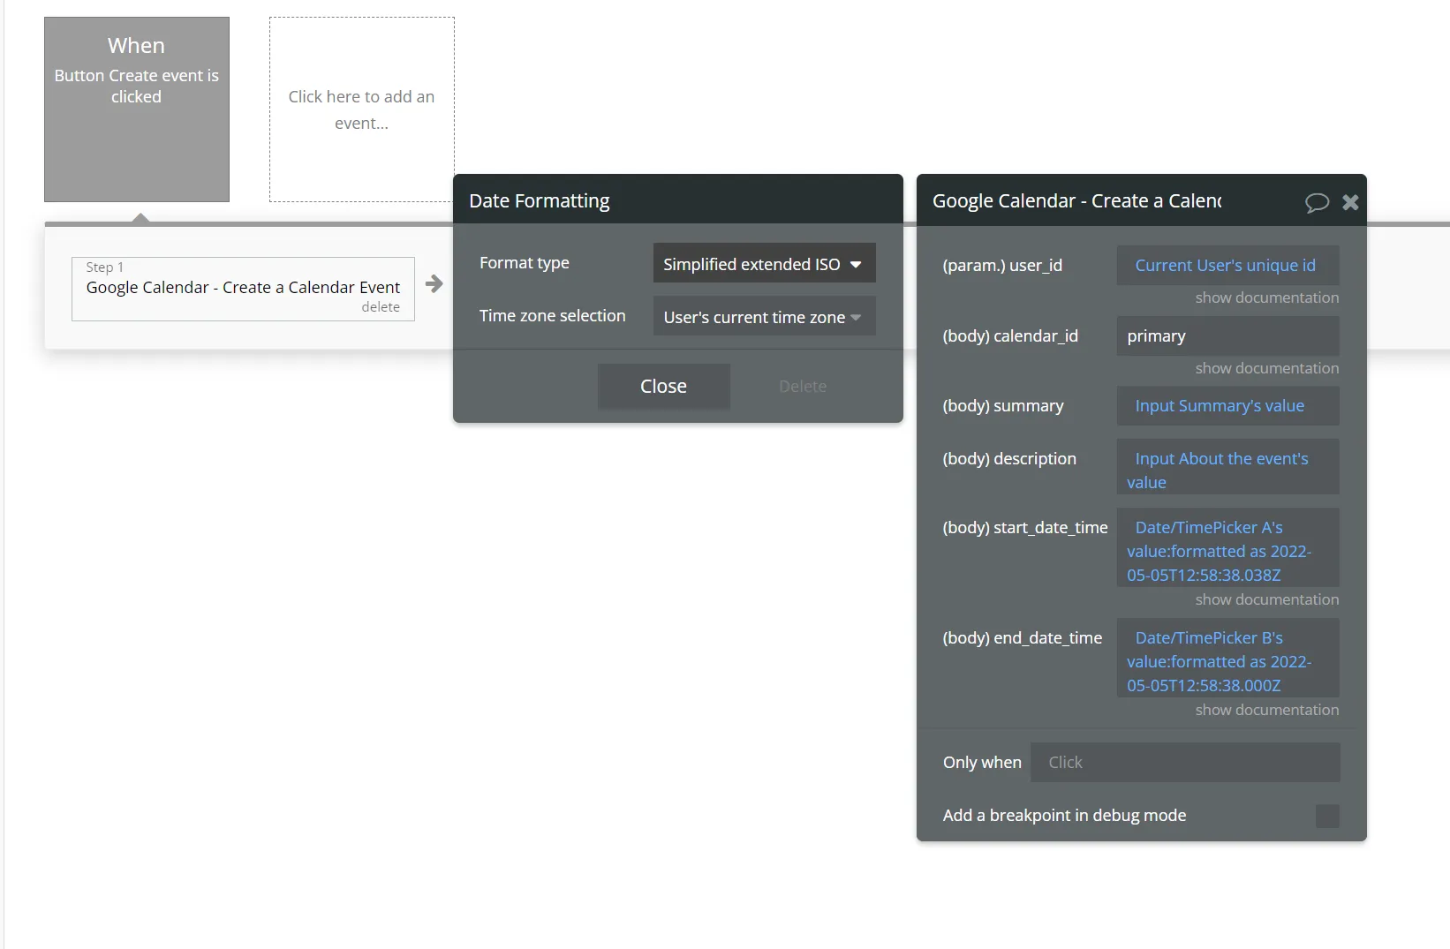The width and height of the screenshot is (1450, 949).
Task: Click the (body) start_date_time label
Action: (1025, 528)
